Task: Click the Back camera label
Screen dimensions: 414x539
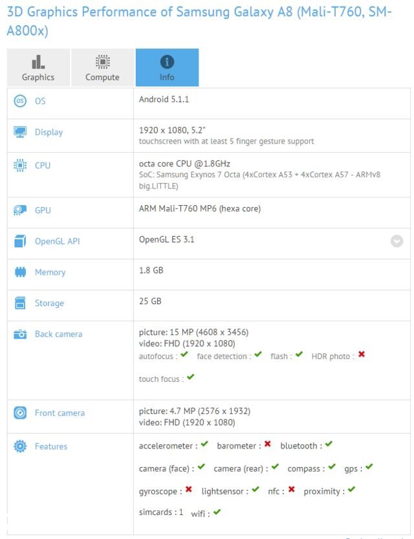Action: pos(58,334)
